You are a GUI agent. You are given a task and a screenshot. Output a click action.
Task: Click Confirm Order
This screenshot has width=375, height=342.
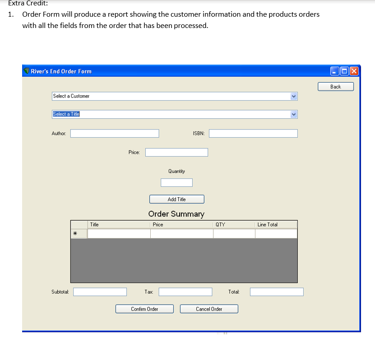pyautogui.click(x=144, y=309)
